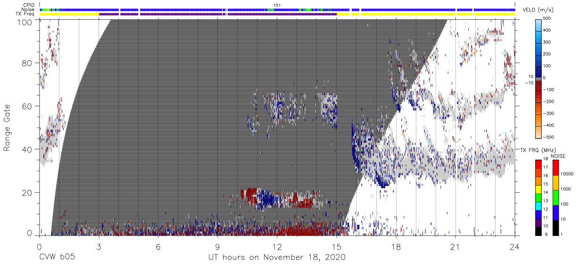Click the -100 tick on velocity scale
Viewport: 579px width, 267px height.
(x=550, y=89)
